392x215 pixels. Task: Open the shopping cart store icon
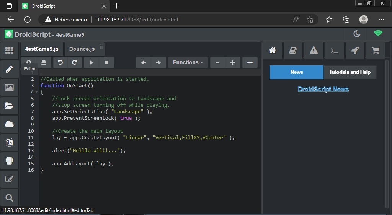(x=376, y=50)
